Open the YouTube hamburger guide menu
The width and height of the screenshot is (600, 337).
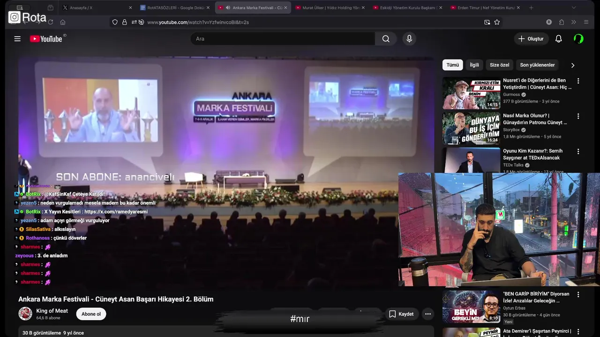pos(17,39)
